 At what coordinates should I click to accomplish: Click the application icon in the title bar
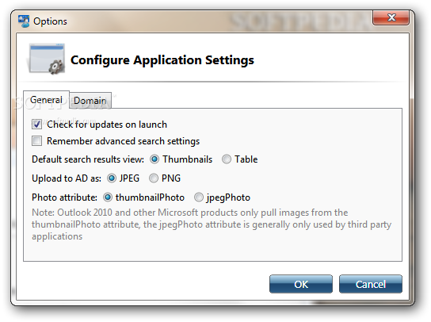pyautogui.click(x=23, y=21)
